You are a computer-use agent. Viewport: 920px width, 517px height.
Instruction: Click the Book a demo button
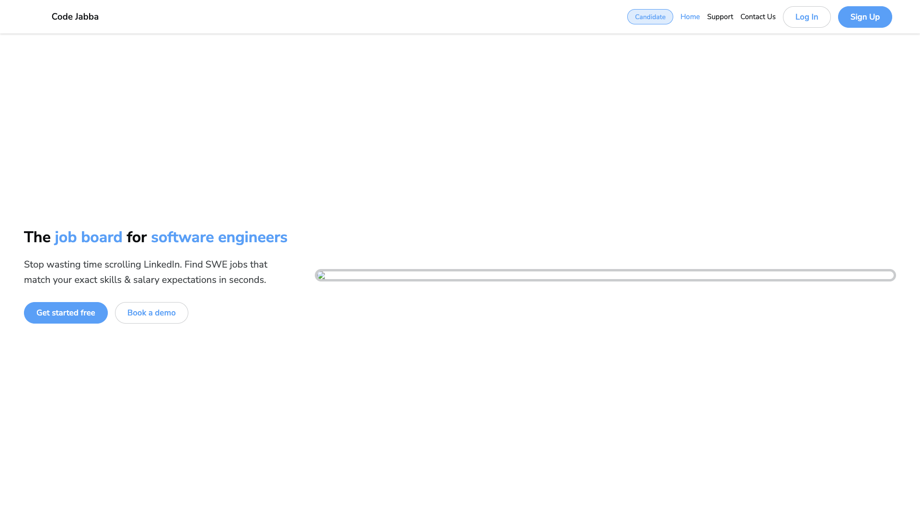[151, 313]
